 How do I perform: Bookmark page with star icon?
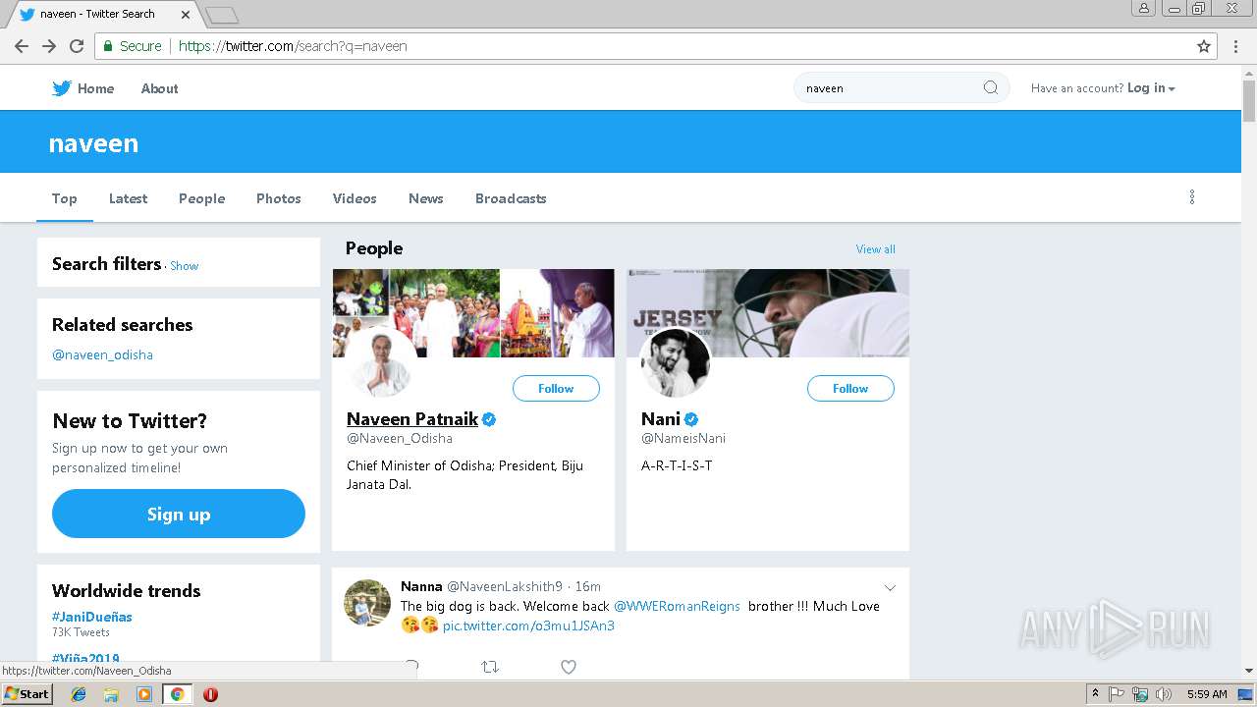click(x=1204, y=46)
